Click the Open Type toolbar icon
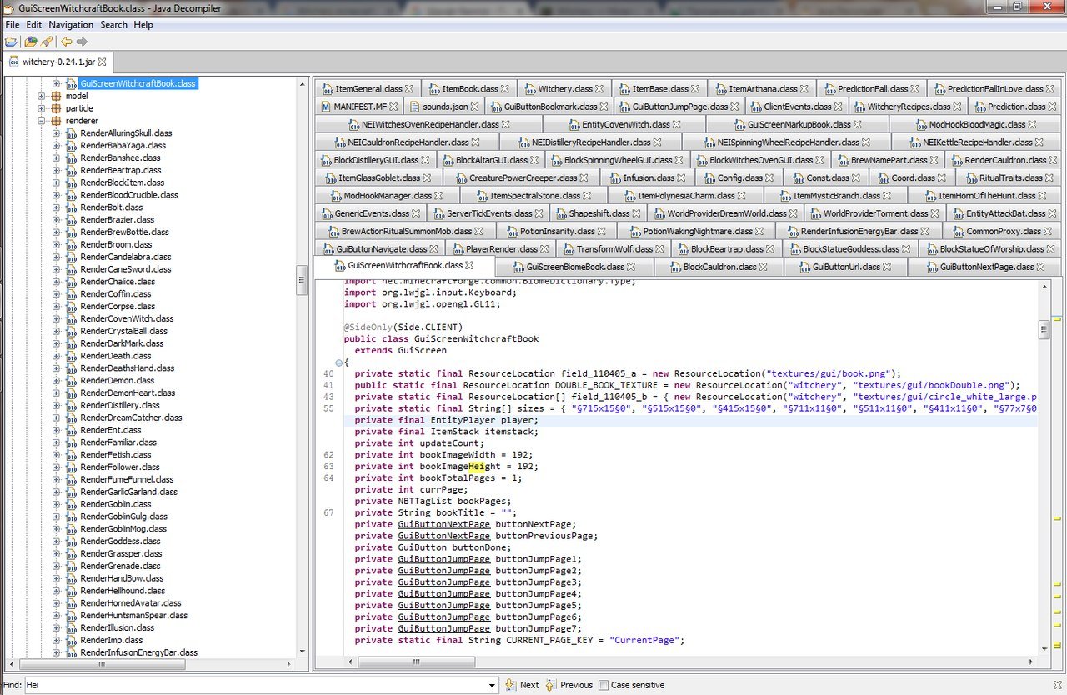Image resolution: width=1067 pixels, height=695 pixels. pos(31,42)
